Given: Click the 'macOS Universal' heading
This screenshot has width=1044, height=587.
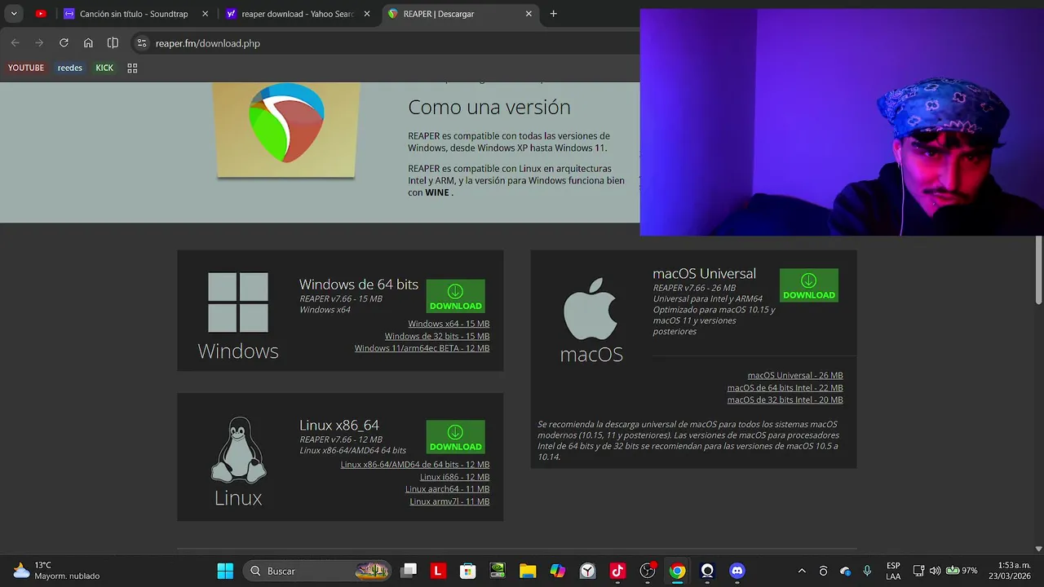Looking at the screenshot, I should [x=704, y=273].
